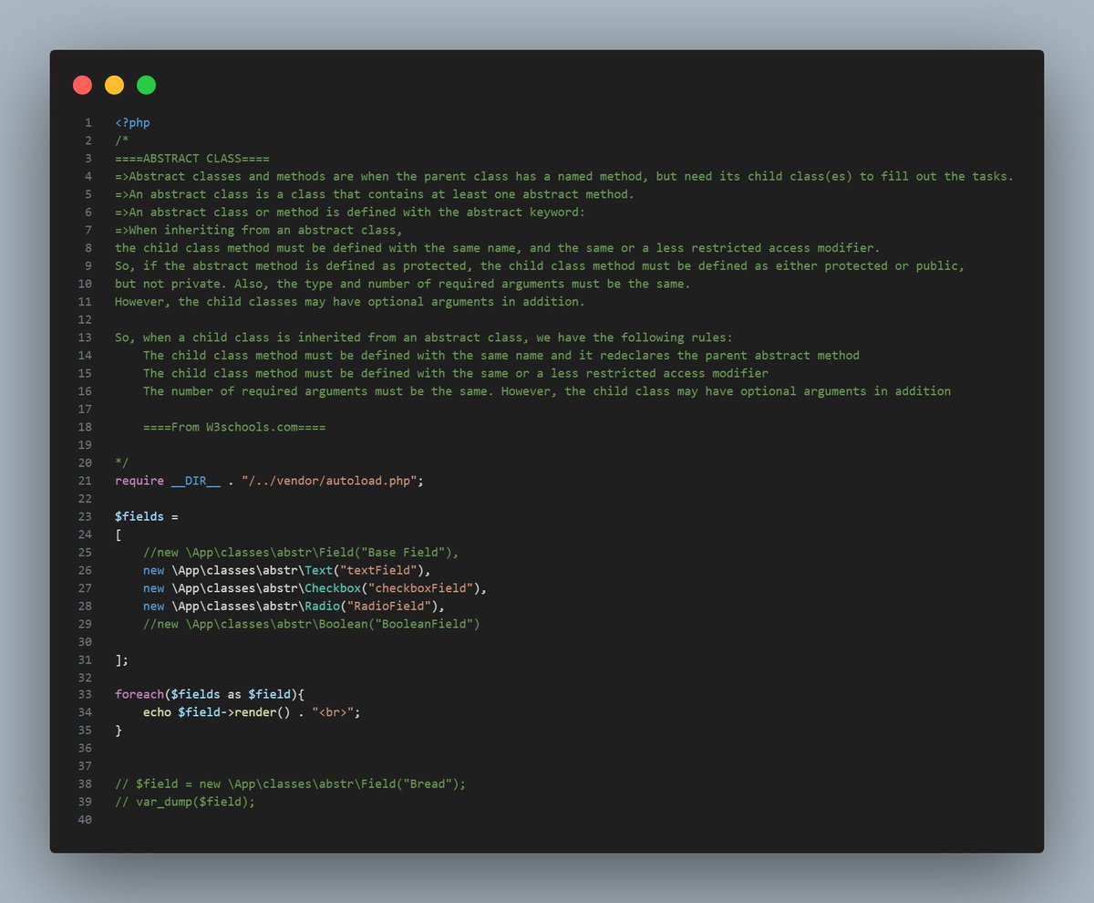The image size is (1094, 903).
Task: Click the closing '*/' comment marker
Action: click(122, 462)
